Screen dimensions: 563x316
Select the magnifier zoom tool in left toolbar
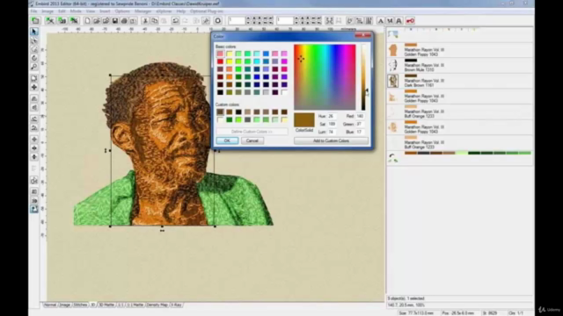pos(34,67)
